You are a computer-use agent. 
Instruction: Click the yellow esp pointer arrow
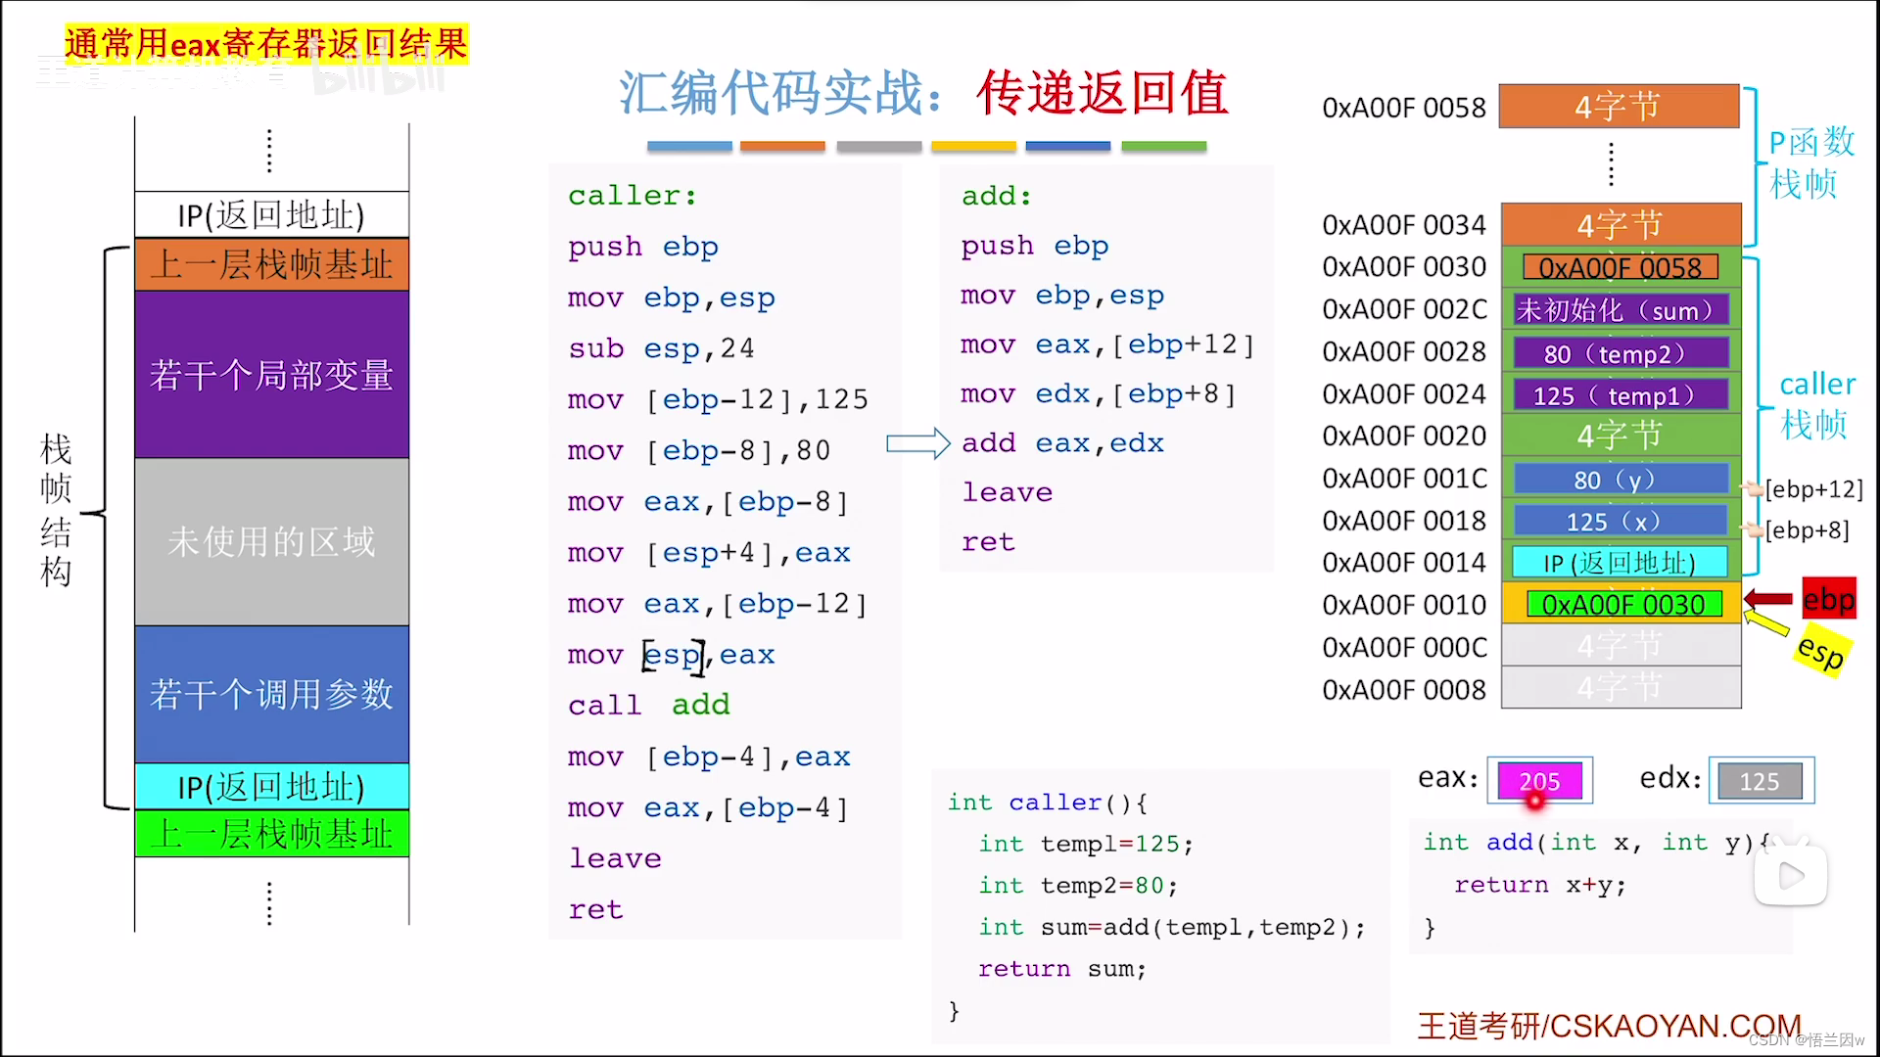[1767, 623]
